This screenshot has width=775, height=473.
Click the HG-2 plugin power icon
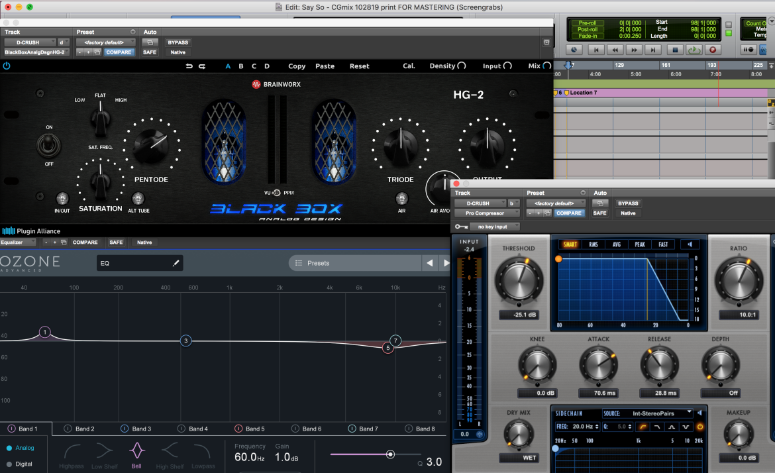pyautogui.click(x=7, y=66)
